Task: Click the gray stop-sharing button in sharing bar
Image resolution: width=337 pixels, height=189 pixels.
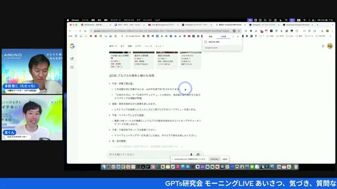Action: pos(214,159)
